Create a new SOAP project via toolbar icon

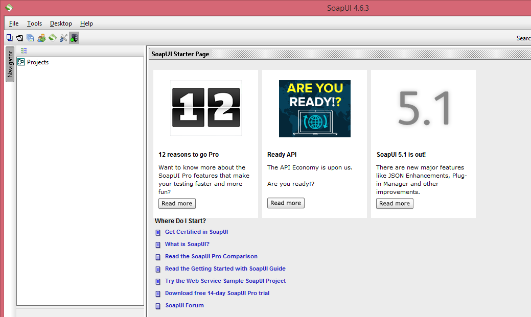coord(10,38)
